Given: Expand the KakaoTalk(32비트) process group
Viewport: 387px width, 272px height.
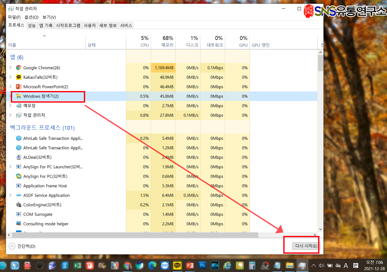Looking at the screenshot, I should [x=10, y=77].
